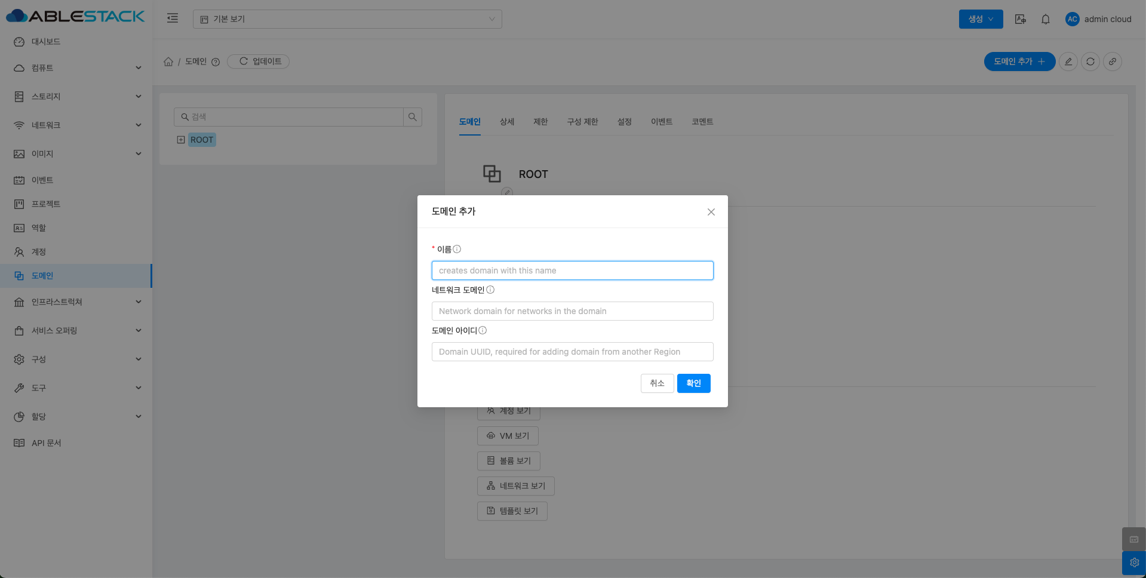Click info icon beside 도메인 아이디 label

coord(483,330)
